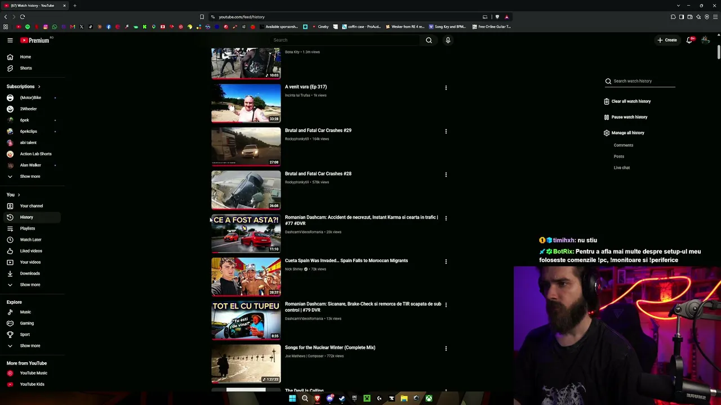Select History in the sidebar
721x405 pixels.
pyautogui.click(x=32, y=217)
